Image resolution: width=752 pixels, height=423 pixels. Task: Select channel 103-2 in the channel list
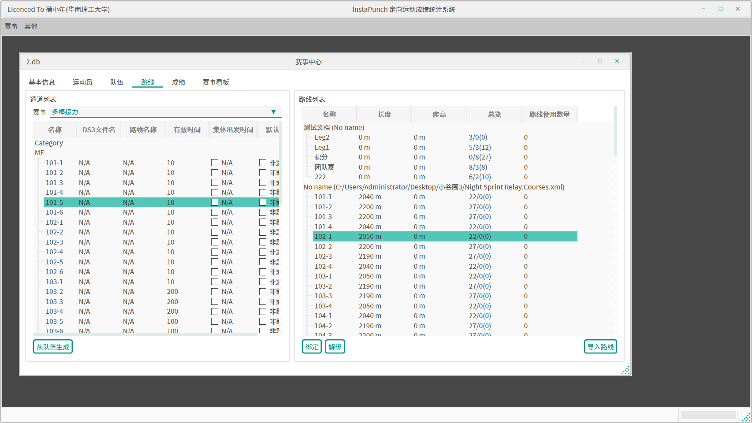(x=55, y=292)
